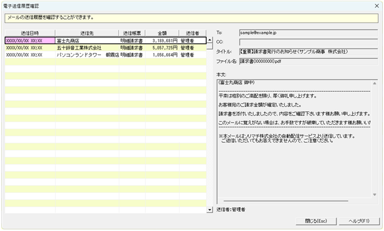Click the body text scroll up arrow
Screen dimensions: 384x231
(x=374, y=83)
